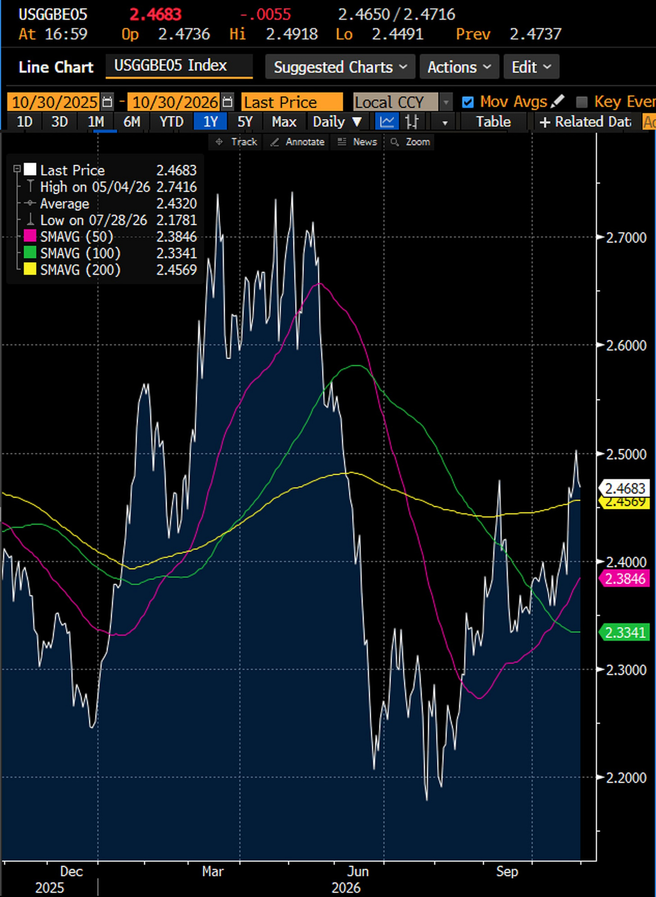656x897 pixels.
Task: Open the Edit dropdown menu
Action: click(x=531, y=67)
